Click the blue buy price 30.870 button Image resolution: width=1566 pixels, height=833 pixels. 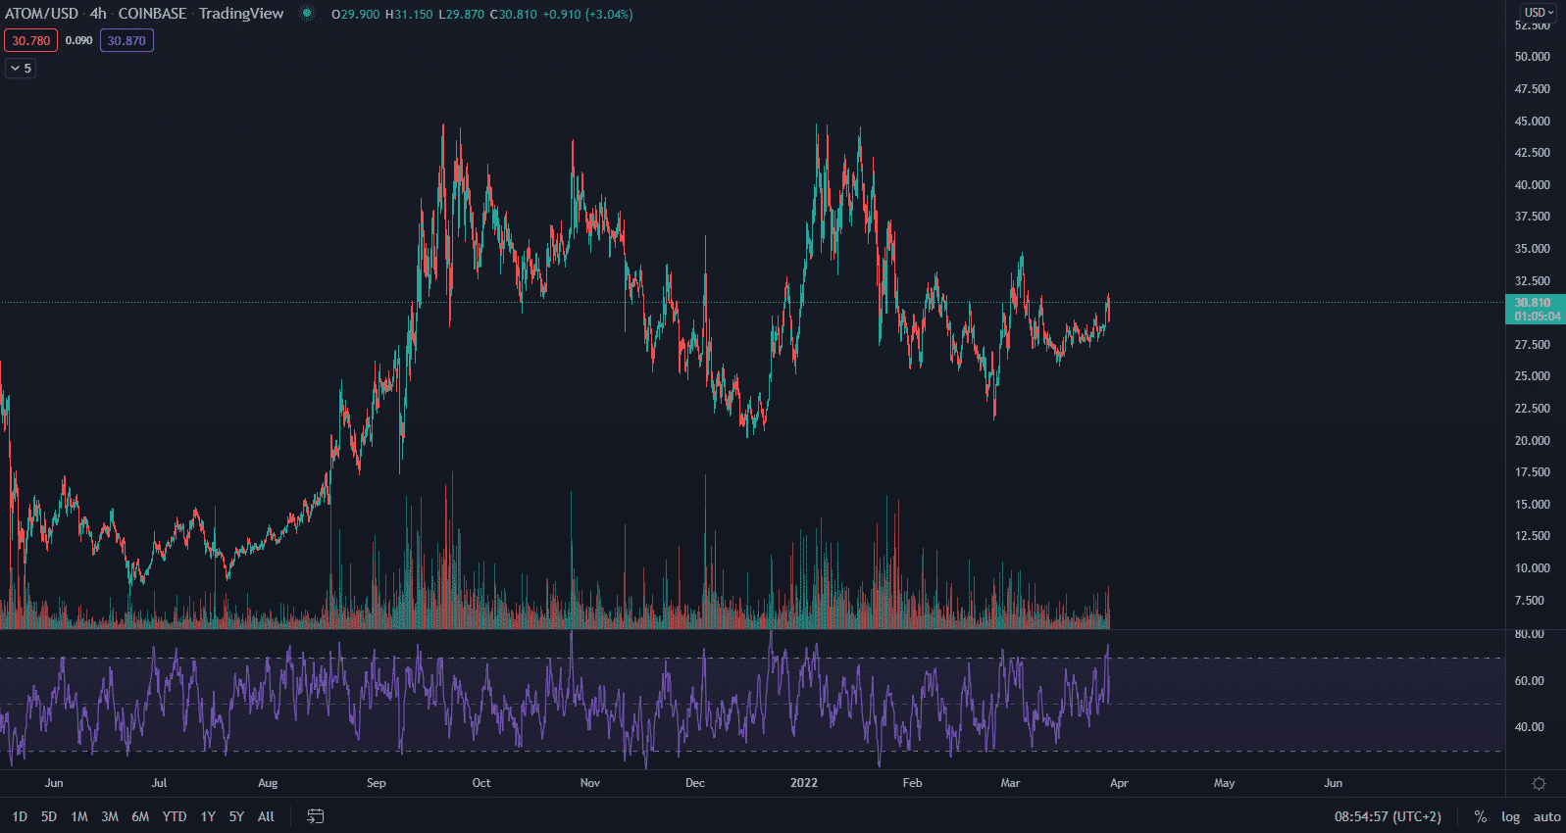point(126,40)
